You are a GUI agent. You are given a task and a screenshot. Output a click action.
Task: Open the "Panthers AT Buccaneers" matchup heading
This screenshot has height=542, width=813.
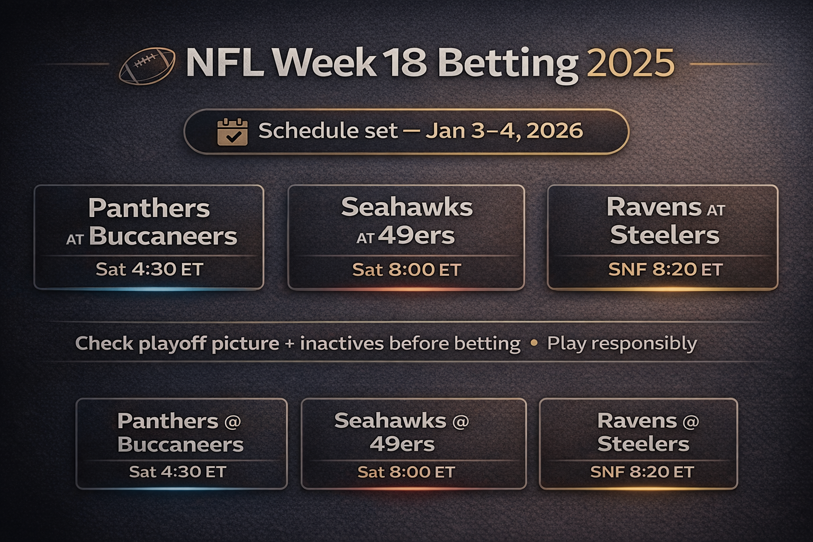pyautogui.click(x=150, y=222)
